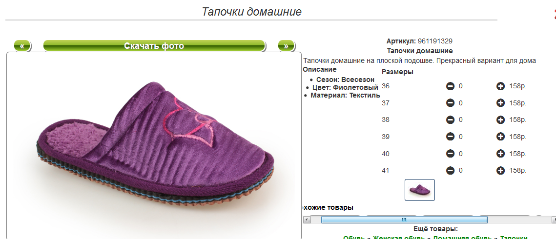Add one pair of size 37
This screenshot has width=556, height=239.
tap(500, 103)
